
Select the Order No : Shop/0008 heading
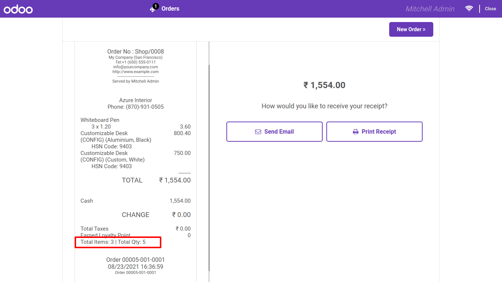click(x=136, y=52)
